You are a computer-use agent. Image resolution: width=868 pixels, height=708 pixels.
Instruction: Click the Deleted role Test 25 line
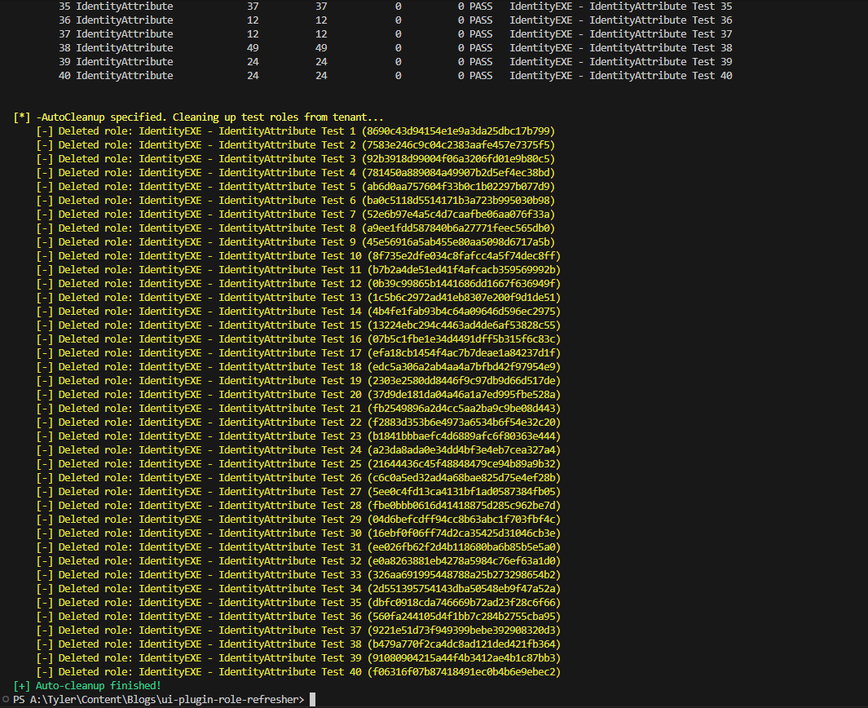click(x=298, y=463)
